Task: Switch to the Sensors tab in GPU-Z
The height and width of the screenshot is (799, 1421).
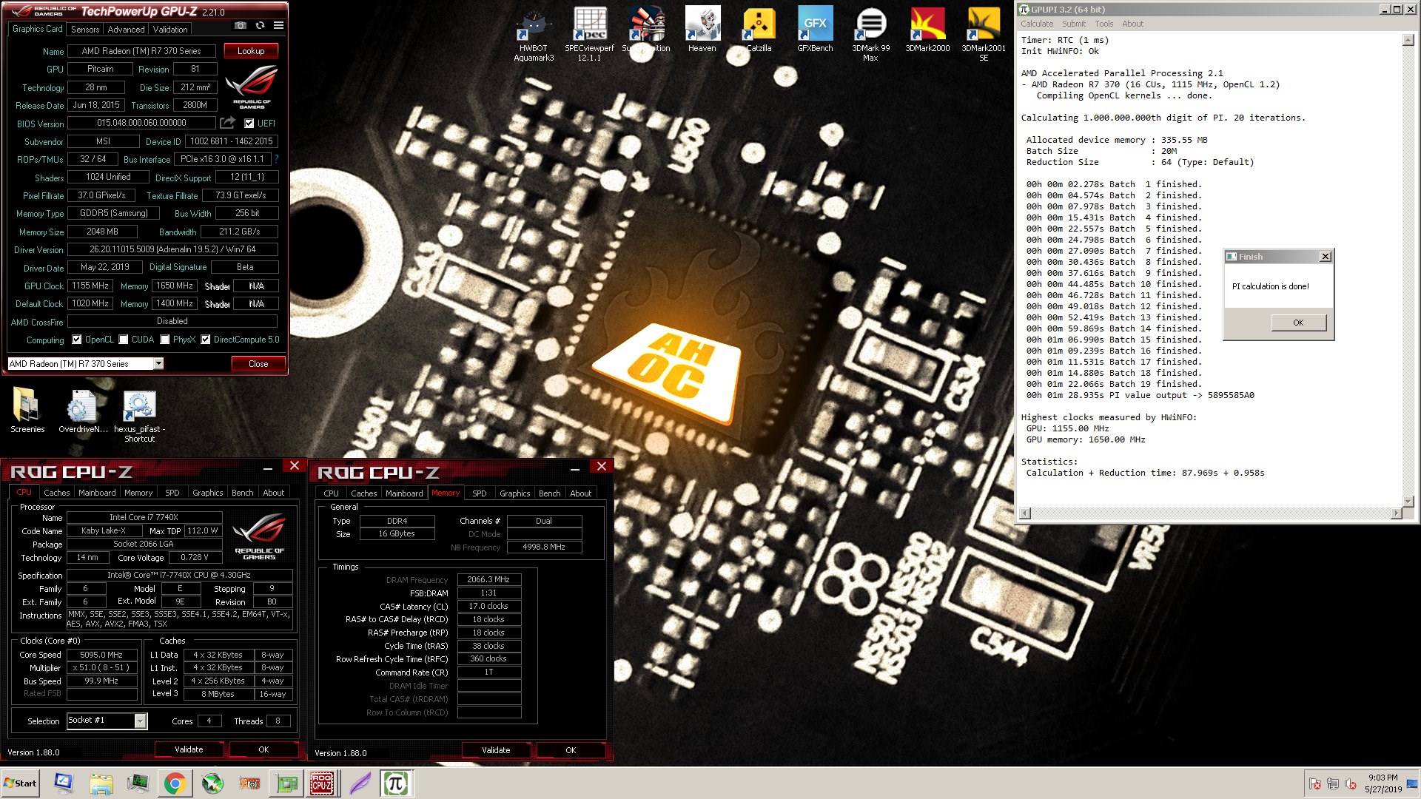Action: click(85, 30)
